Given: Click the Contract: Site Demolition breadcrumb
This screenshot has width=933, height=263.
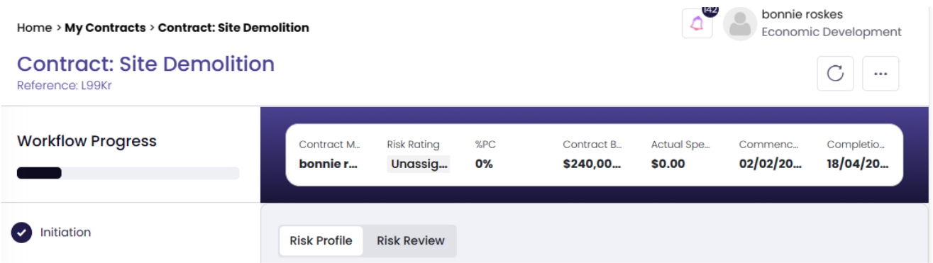Looking at the screenshot, I should click(x=233, y=28).
